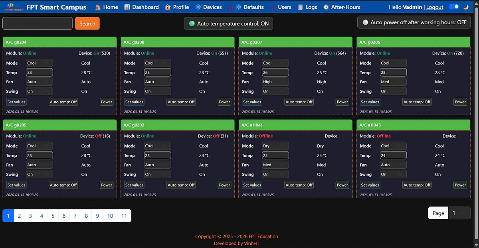479x248 pixels.
Task: Click the device search input field
Action: click(38, 24)
